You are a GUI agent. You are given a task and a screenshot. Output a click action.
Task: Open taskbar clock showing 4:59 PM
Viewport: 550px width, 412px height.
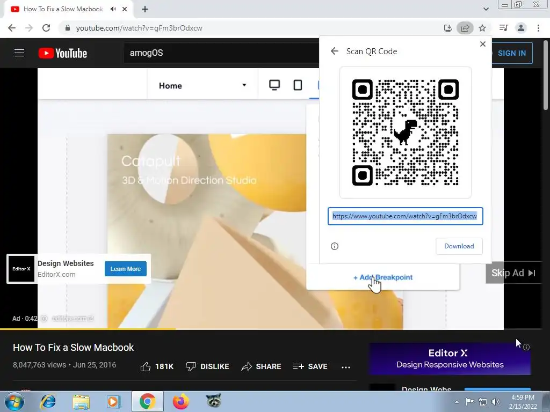(x=523, y=402)
